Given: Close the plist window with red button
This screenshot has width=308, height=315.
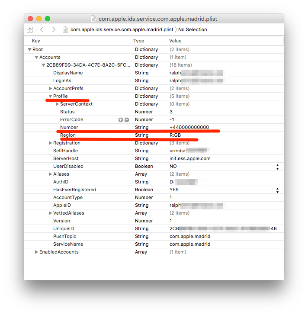Looking at the screenshot, I should tap(30, 19).
